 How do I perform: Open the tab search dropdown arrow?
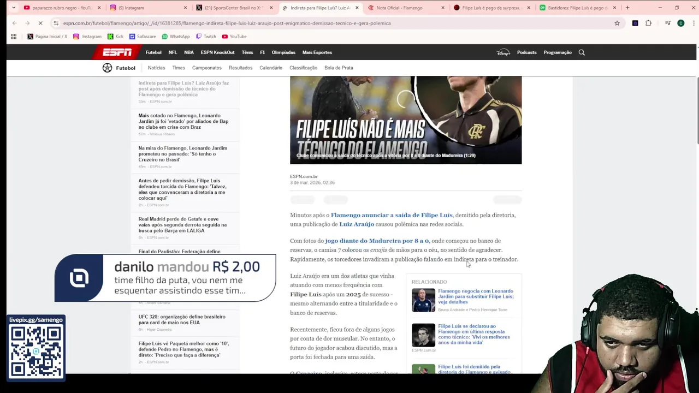click(13, 8)
